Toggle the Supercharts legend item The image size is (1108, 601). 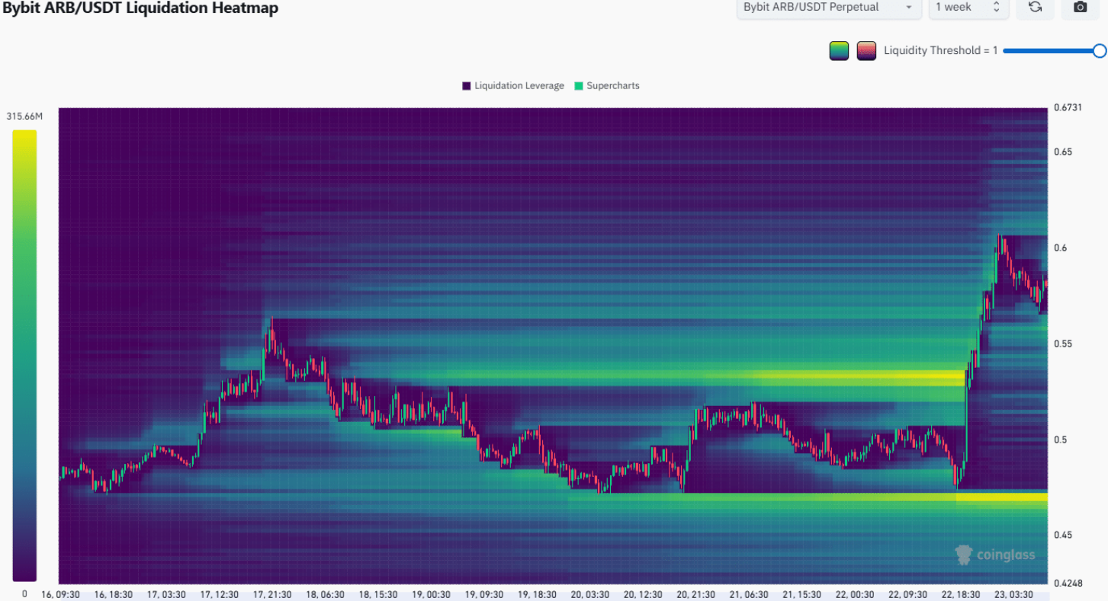pos(607,86)
